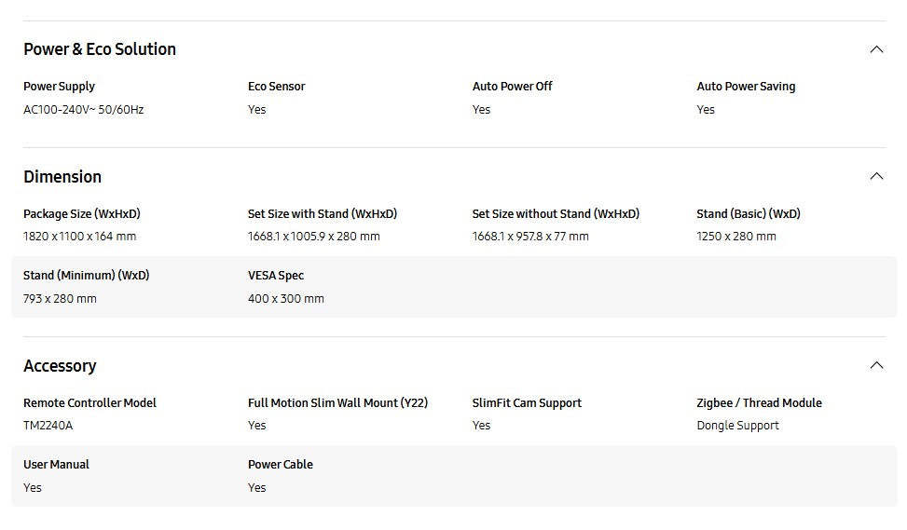Click the AC100-240V~ 50/60Hz value
The height and width of the screenshot is (530, 907).
(x=83, y=110)
